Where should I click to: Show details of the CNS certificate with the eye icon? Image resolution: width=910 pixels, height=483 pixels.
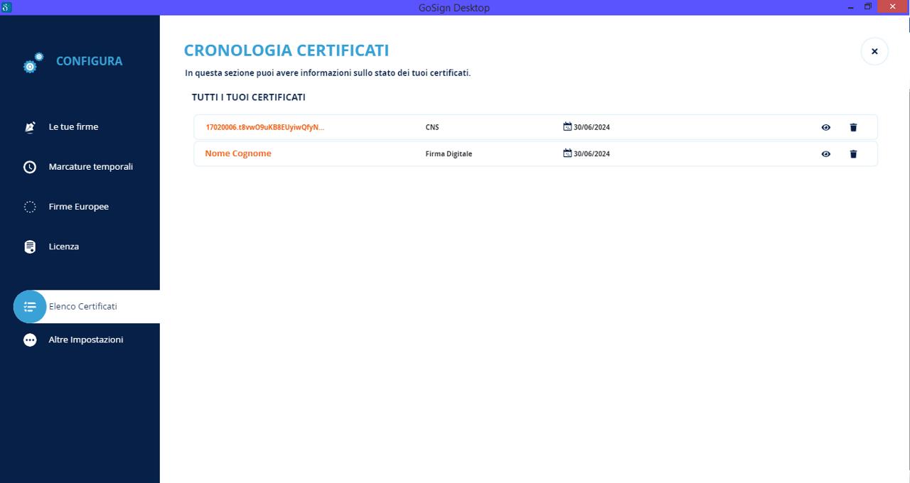825,127
